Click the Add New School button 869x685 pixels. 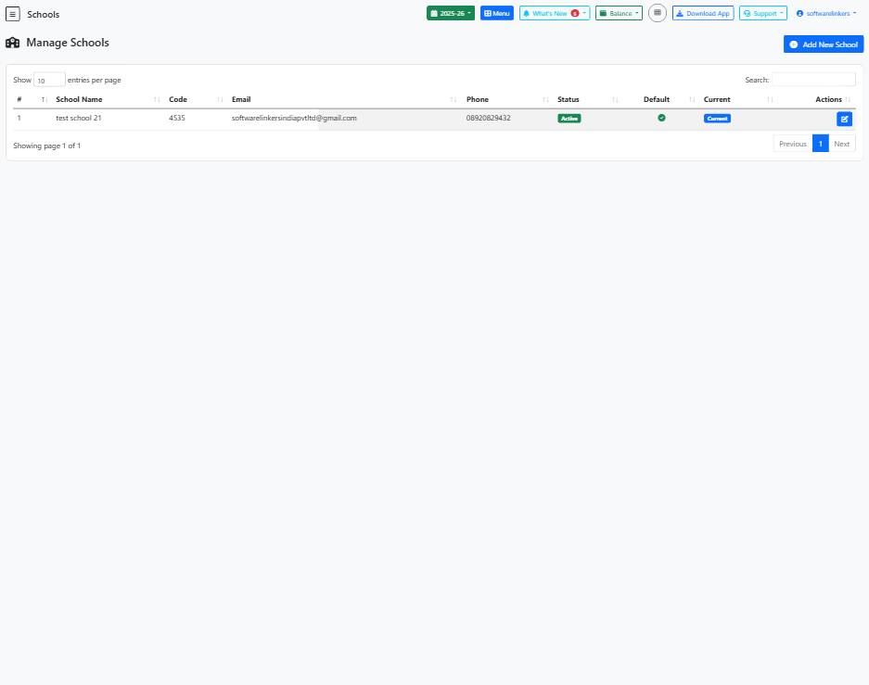[x=823, y=44]
